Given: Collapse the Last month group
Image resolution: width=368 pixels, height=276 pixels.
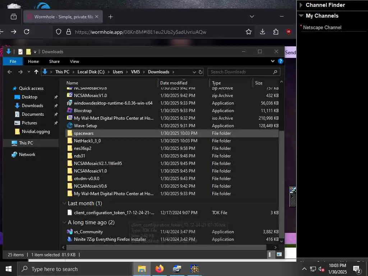Looking at the screenshot, I should point(64,203).
